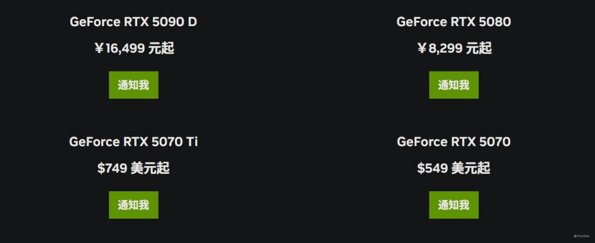Select 通知我 below GeForce RTX 5070 Ti
The height and width of the screenshot is (243, 595).
[134, 205]
